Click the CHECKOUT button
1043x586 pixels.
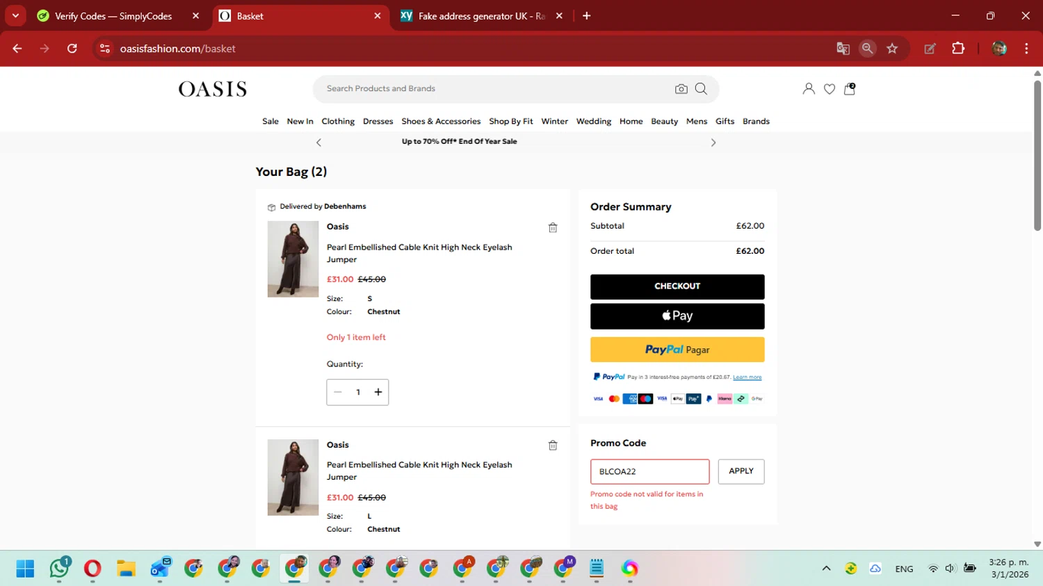pos(677,286)
